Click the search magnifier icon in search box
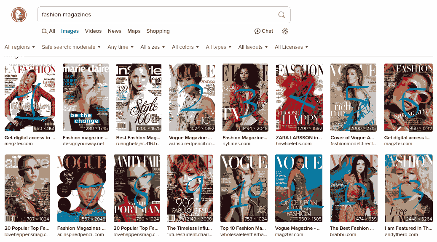The width and height of the screenshot is (437, 242). point(282,15)
